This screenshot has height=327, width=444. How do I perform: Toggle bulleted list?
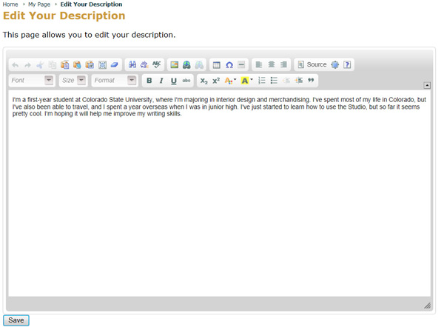click(274, 81)
